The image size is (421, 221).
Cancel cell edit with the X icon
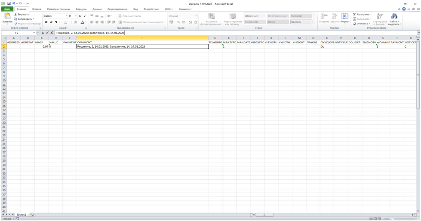click(x=43, y=33)
